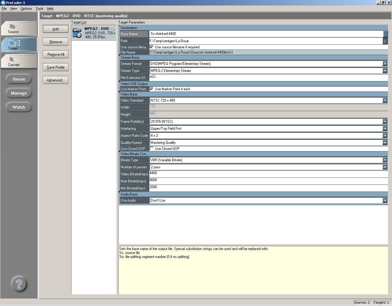This screenshot has width=392, height=306.
Task: Open Frame Rate(fps) dropdown
Action: click(385, 121)
